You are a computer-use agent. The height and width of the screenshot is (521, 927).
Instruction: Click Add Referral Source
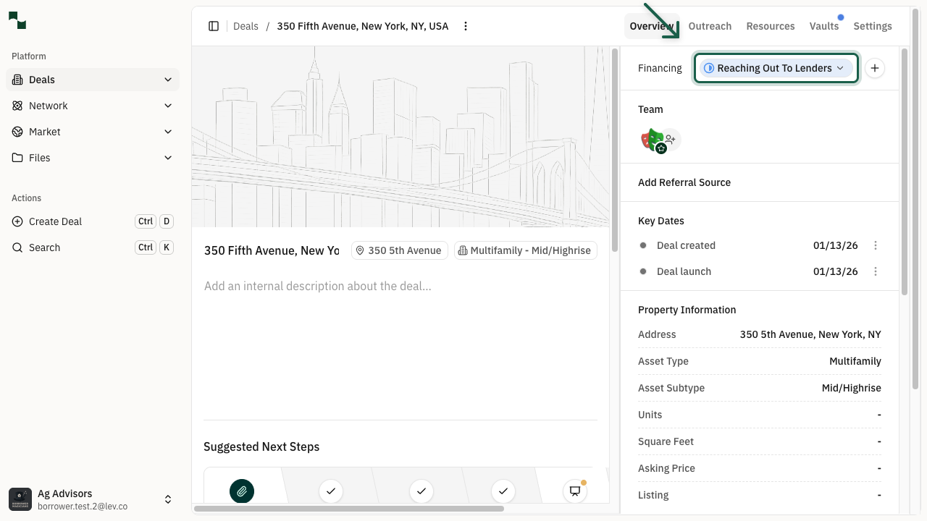[x=684, y=182]
